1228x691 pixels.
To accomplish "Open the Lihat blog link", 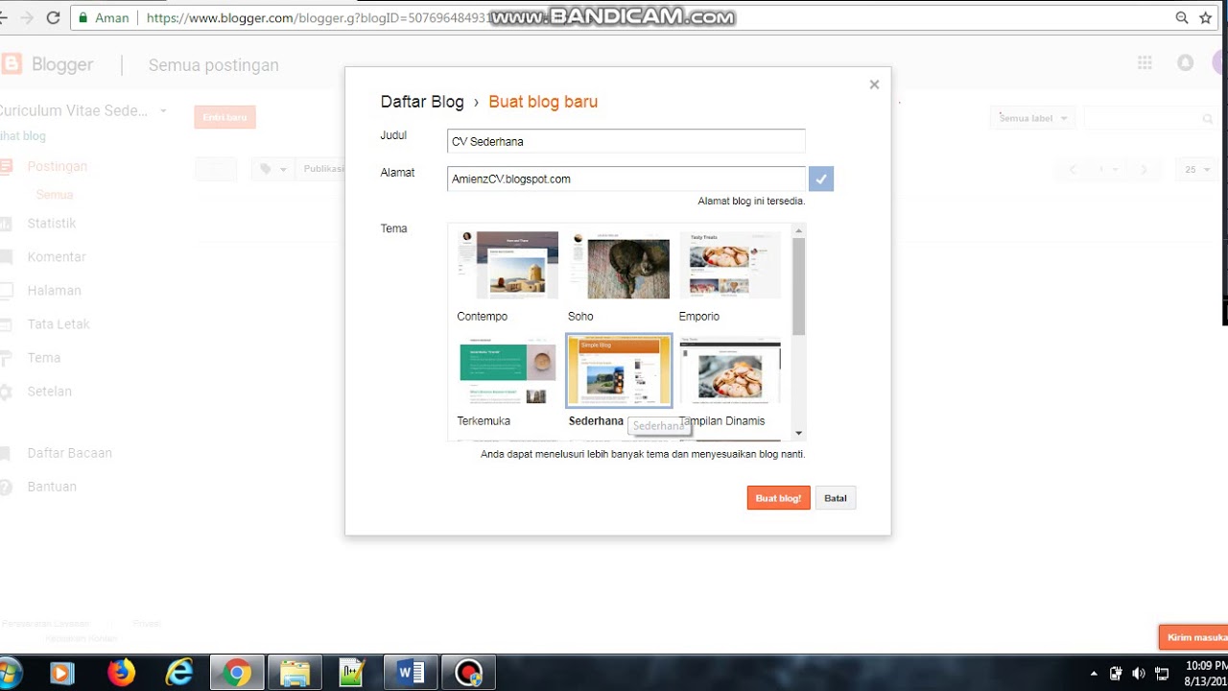I will point(23,136).
